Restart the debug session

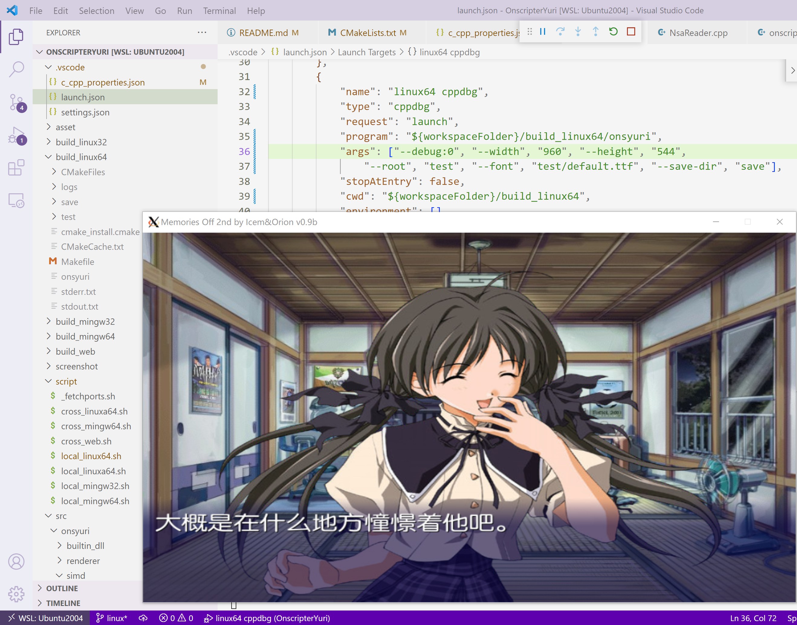point(613,32)
